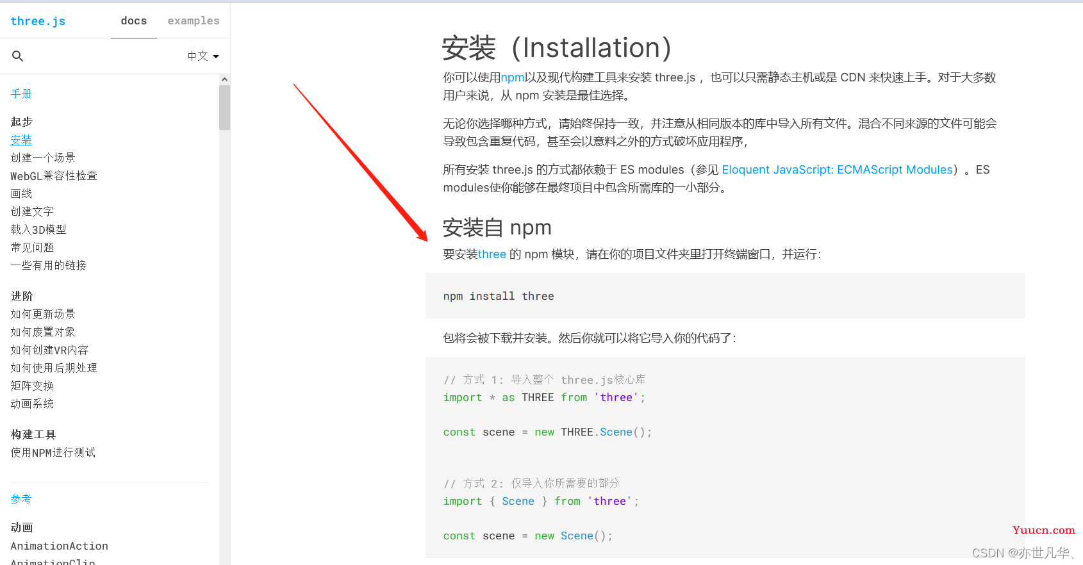Open the 安装 sidebar link
The image size is (1083, 565).
pos(21,140)
